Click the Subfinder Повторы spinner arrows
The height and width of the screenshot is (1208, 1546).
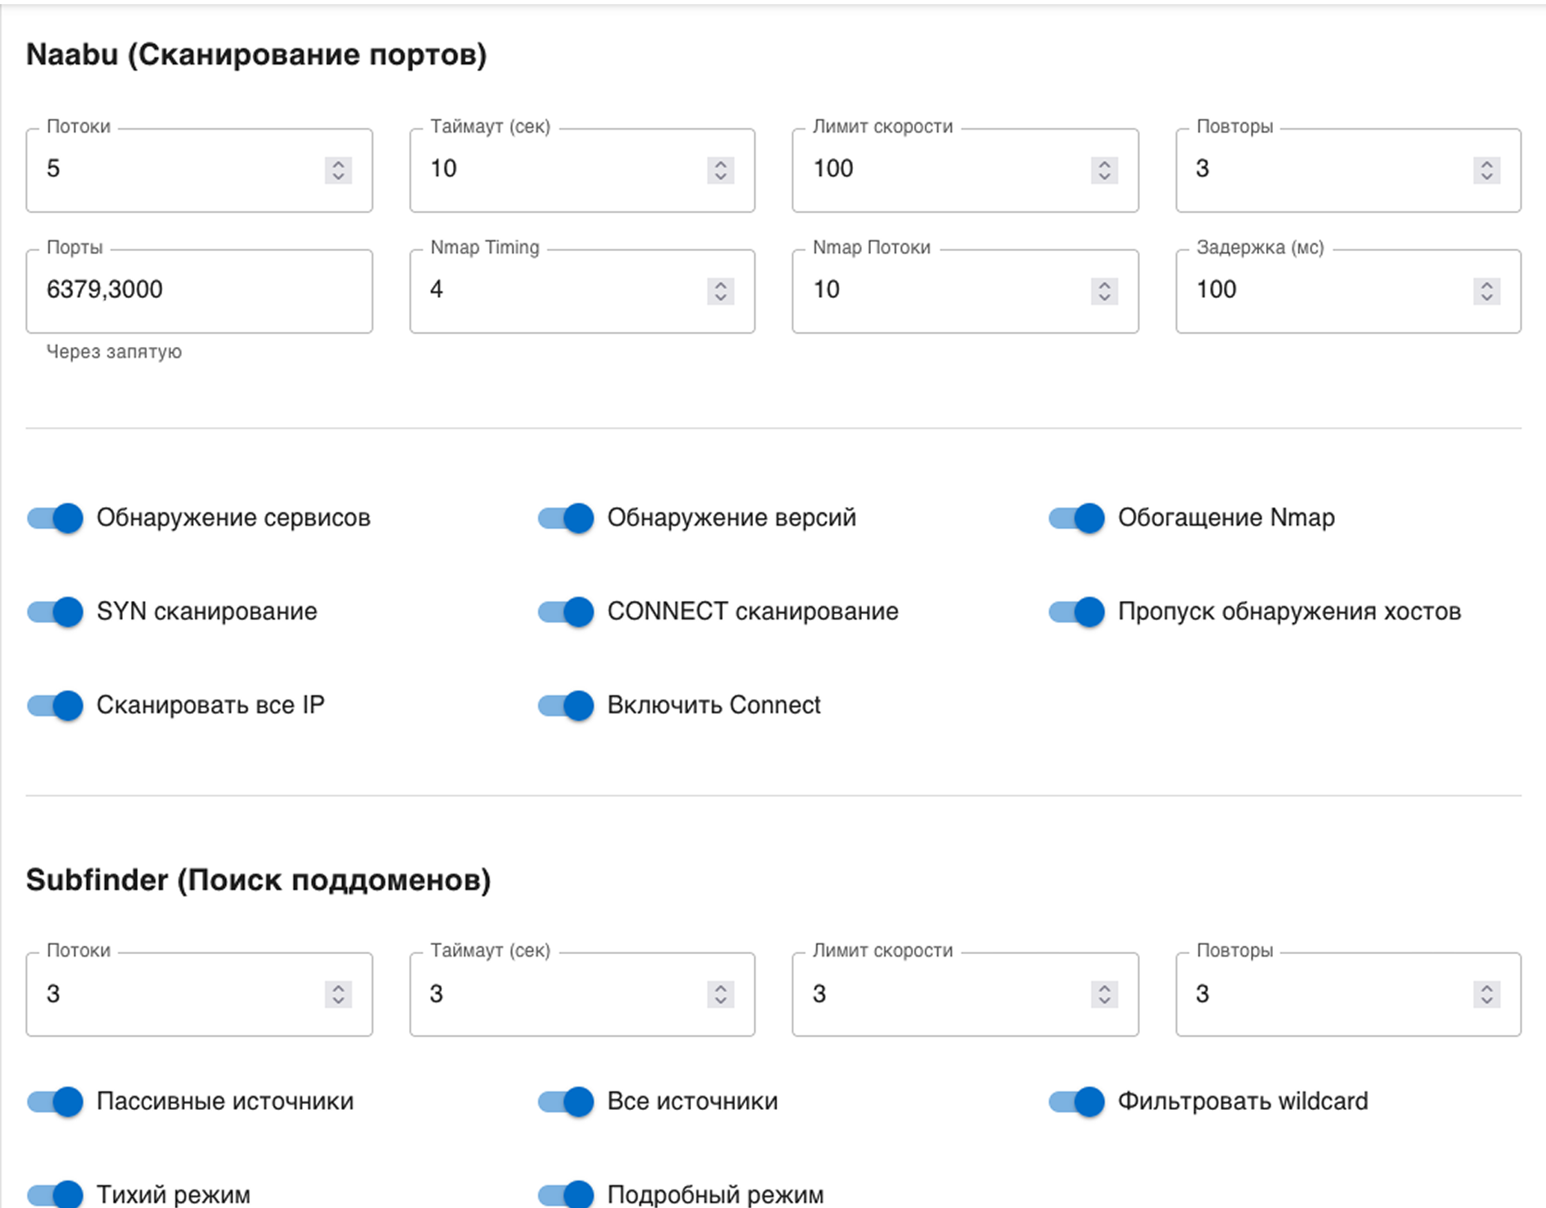[1487, 994]
